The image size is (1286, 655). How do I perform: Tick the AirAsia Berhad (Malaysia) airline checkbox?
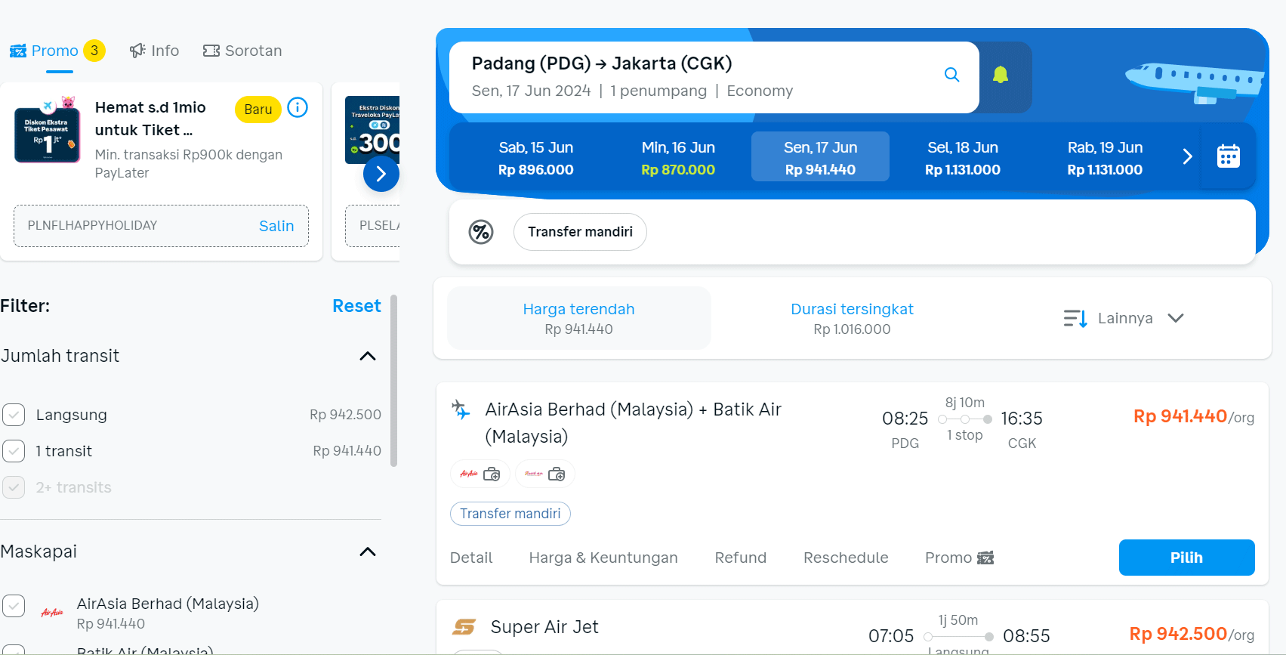14,606
